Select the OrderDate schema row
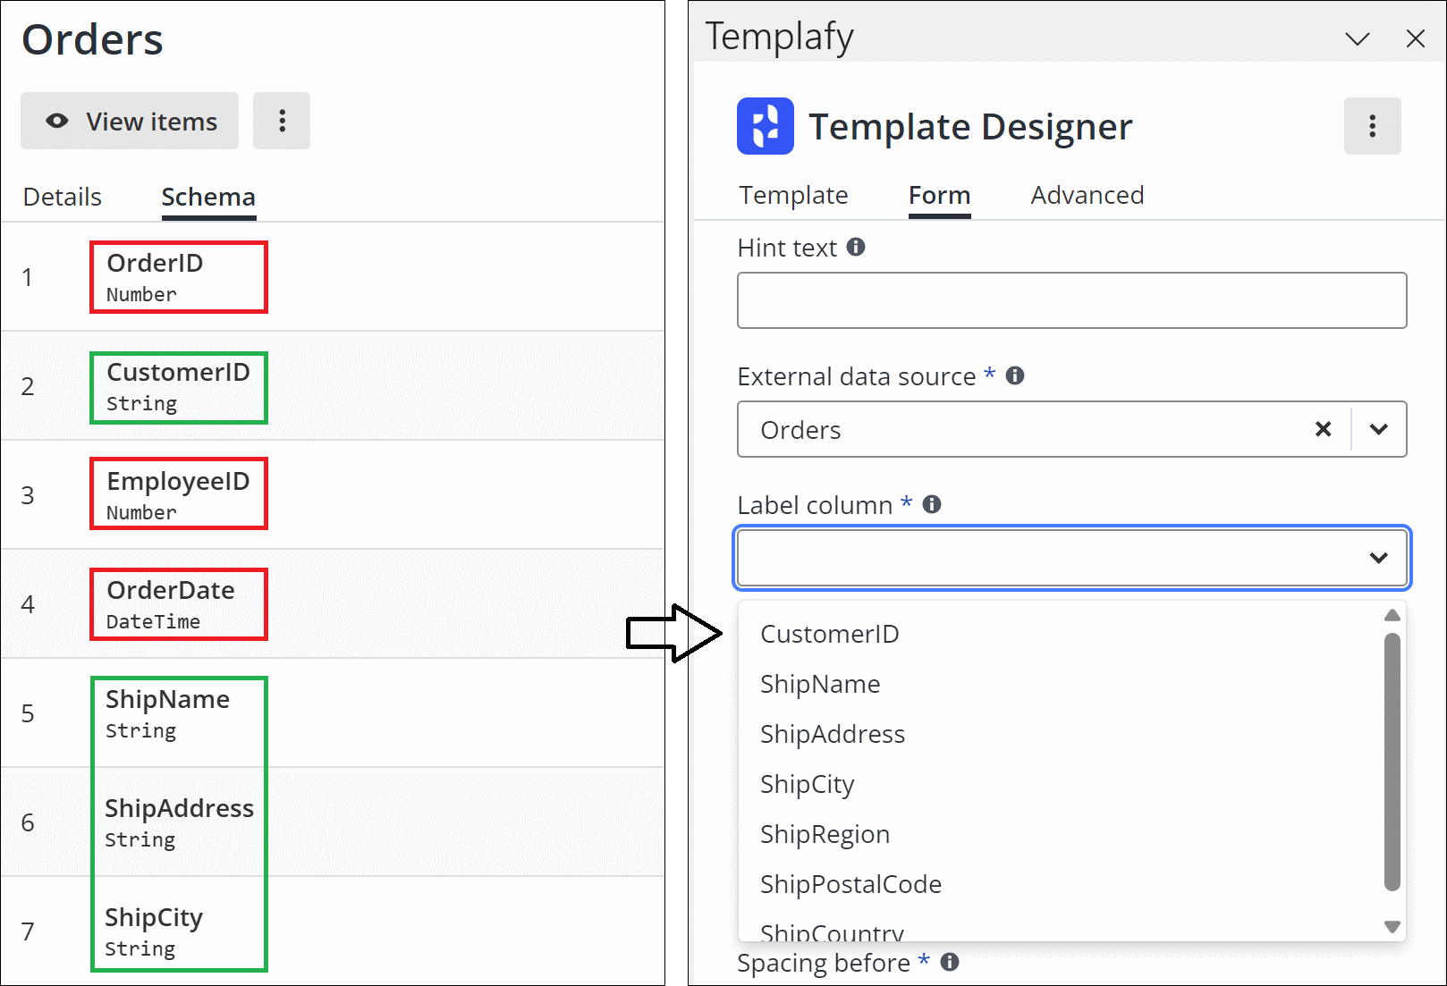1447x986 pixels. 333,604
